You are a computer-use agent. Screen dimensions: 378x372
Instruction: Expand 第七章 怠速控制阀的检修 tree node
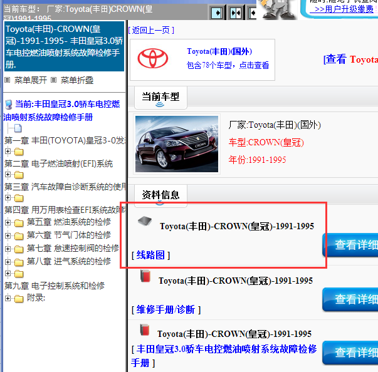pyautogui.click(x=8, y=249)
